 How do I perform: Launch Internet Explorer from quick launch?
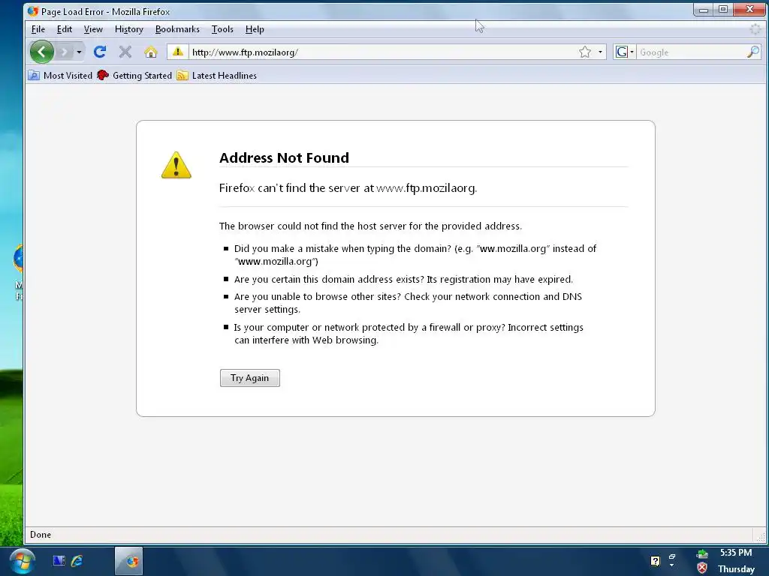77,561
